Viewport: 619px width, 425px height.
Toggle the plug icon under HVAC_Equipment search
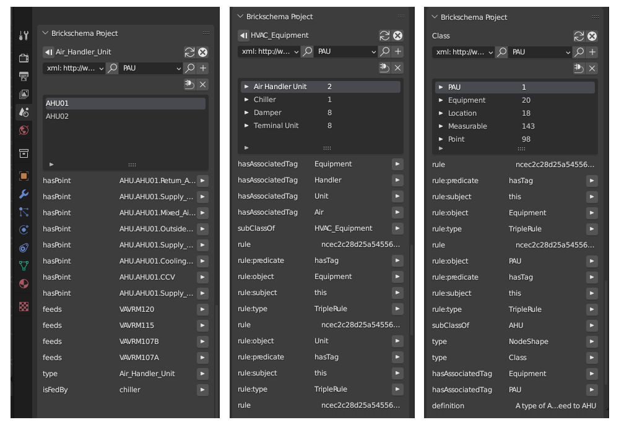tap(384, 67)
